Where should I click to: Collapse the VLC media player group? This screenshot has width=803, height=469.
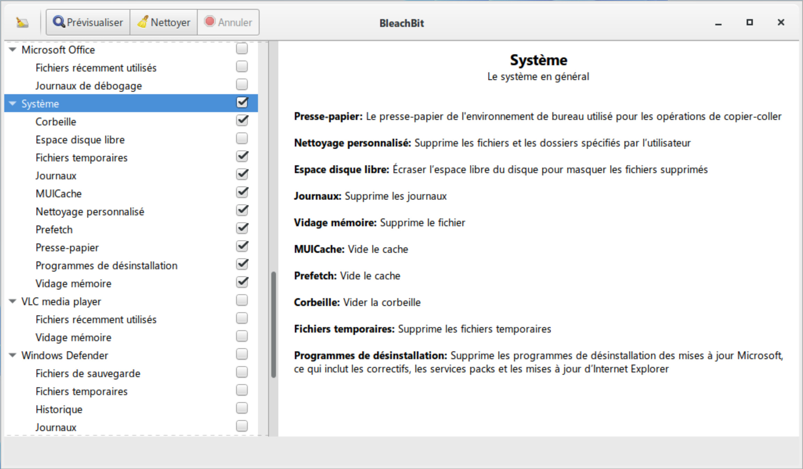[x=13, y=301]
